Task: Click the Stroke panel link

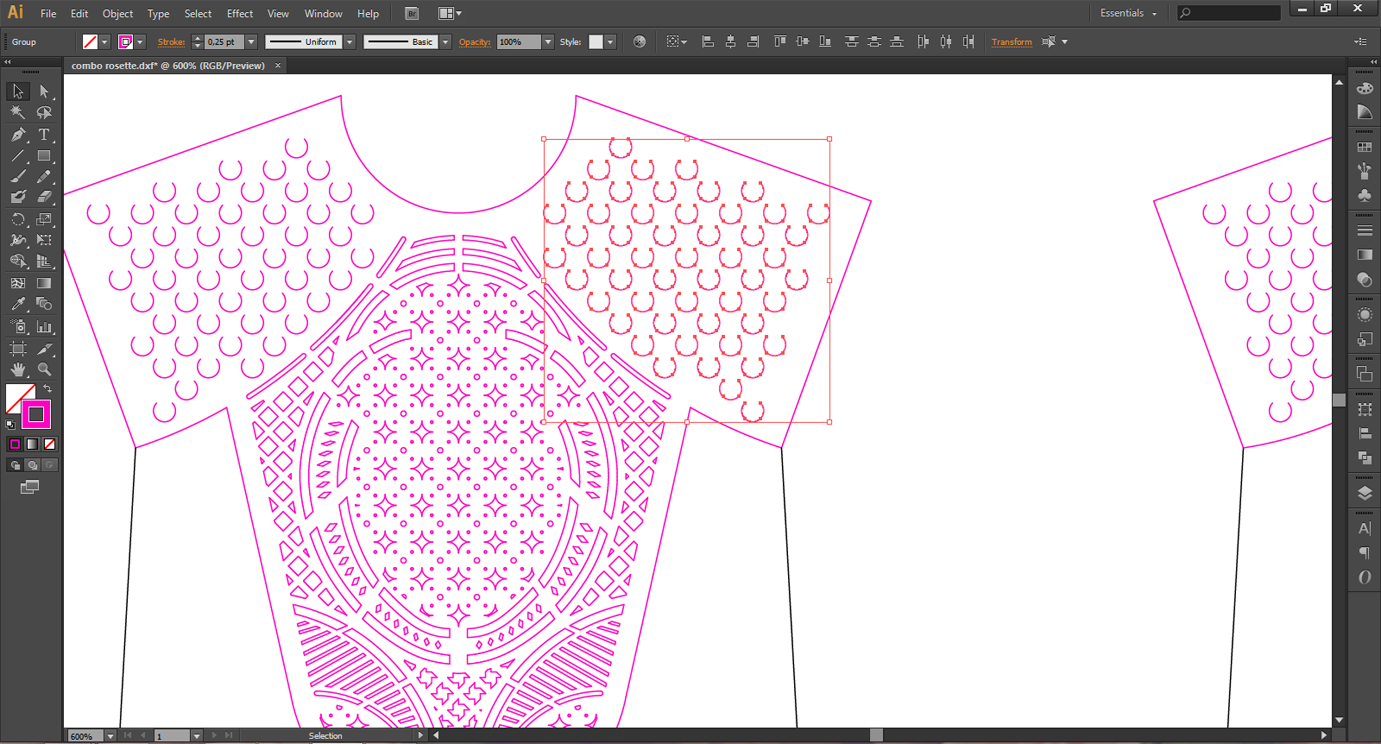Action: (x=171, y=42)
